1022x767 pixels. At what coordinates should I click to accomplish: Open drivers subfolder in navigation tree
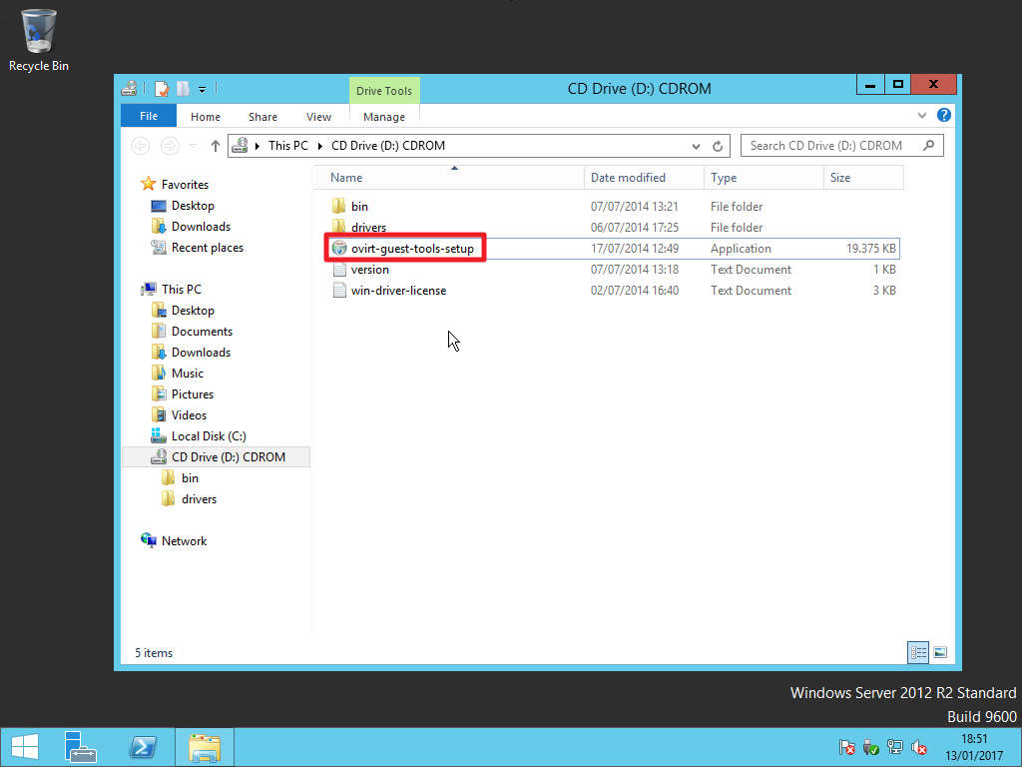point(199,499)
